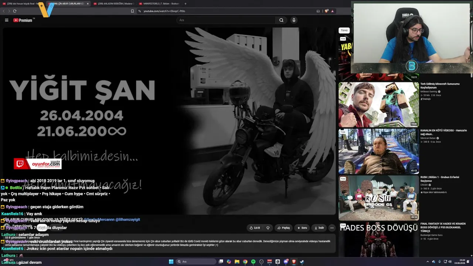Click the Paylaş share button

coord(283,228)
